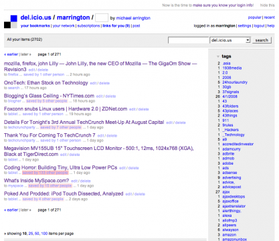Click the search text input field
Viewport: 279px width, 241px height.
pyautogui.click(x=188, y=40)
